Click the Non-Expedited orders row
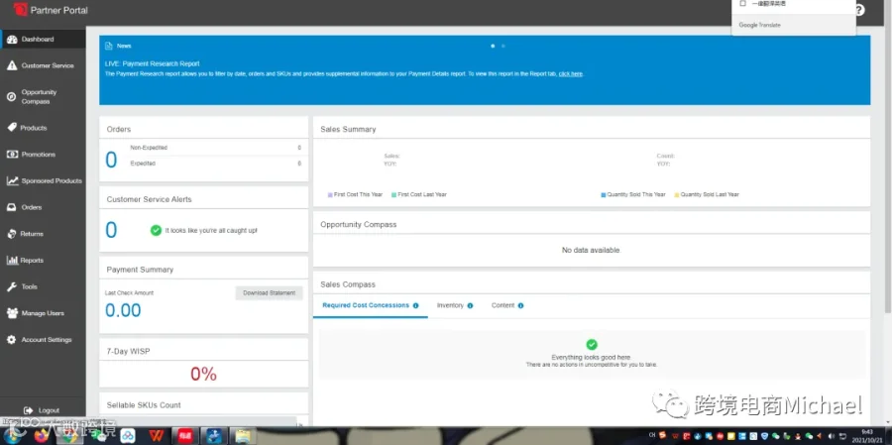 pyautogui.click(x=216, y=148)
